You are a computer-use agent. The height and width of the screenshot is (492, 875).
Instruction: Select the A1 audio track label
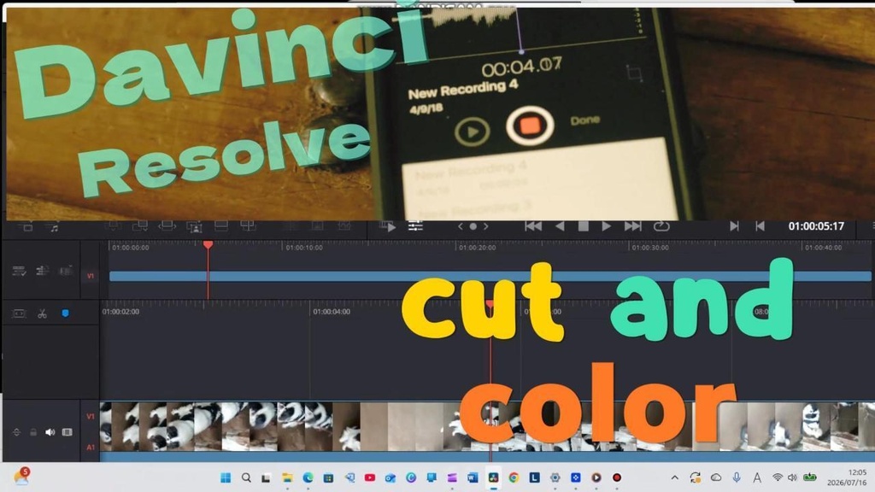pyautogui.click(x=91, y=448)
